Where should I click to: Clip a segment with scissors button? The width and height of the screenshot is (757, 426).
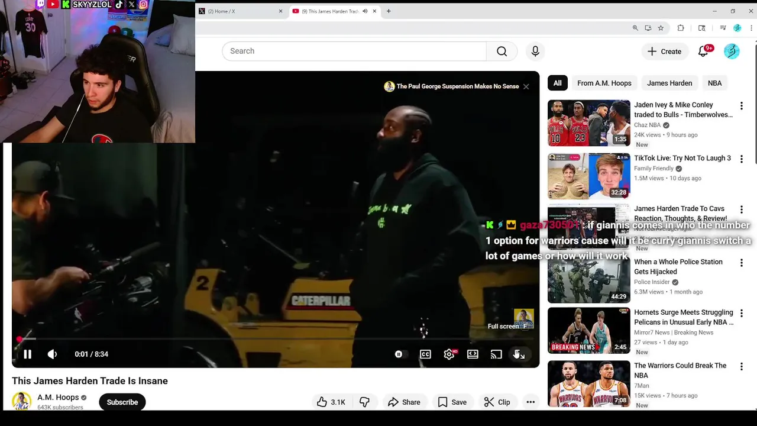coord(497,402)
